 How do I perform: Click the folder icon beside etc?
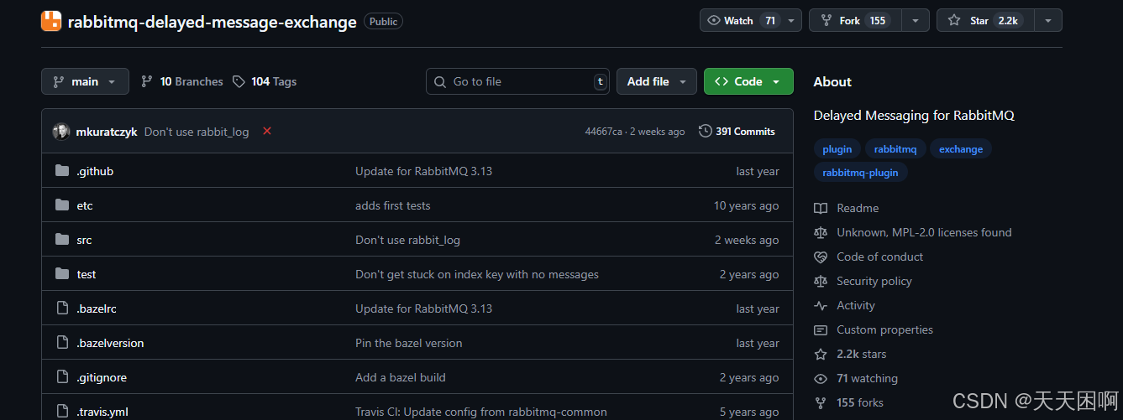pyautogui.click(x=61, y=205)
